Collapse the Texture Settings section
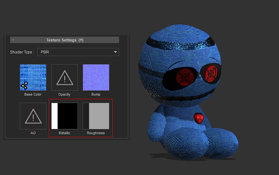Screen dimensions: 279x175 (x=13, y=40)
